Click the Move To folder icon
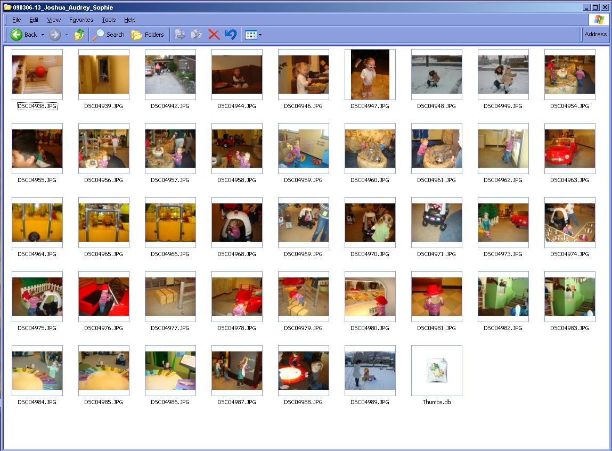 179,35
